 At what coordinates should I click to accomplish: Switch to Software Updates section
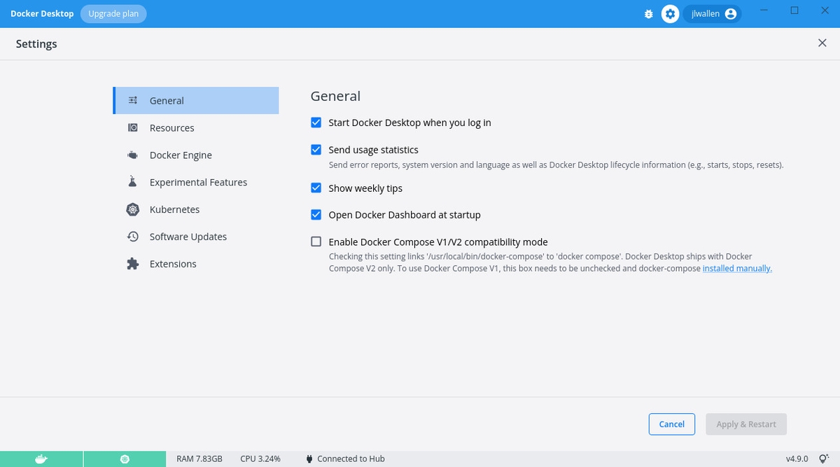point(188,237)
